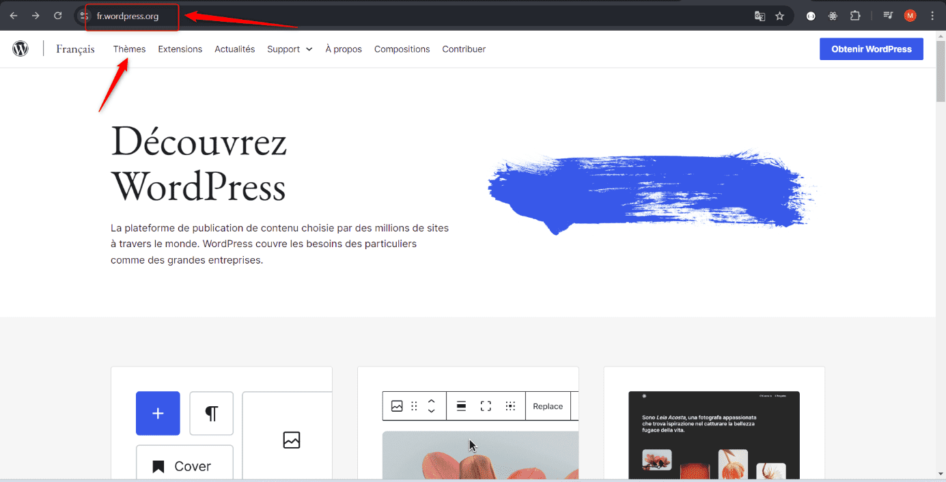Click the WordPress logo
Viewport: 946px width, 482px height.
20,48
